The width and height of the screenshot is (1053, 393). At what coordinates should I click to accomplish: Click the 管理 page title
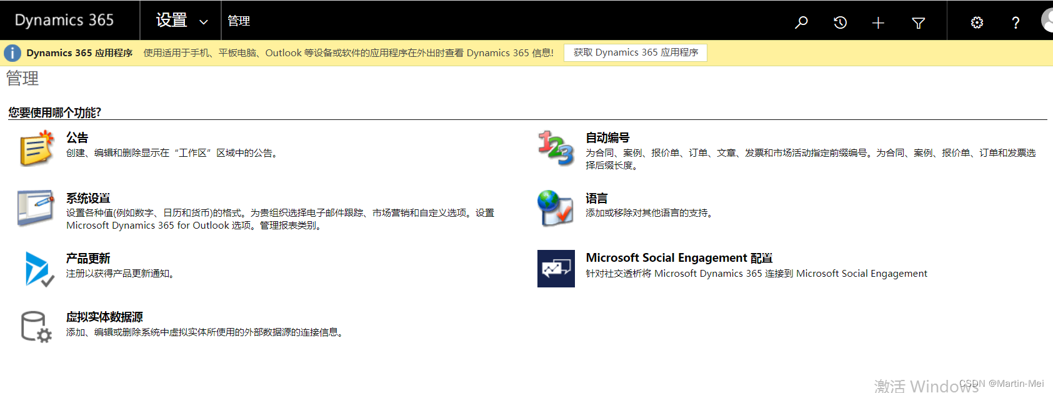pyautogui.click(x=22, y=78)
